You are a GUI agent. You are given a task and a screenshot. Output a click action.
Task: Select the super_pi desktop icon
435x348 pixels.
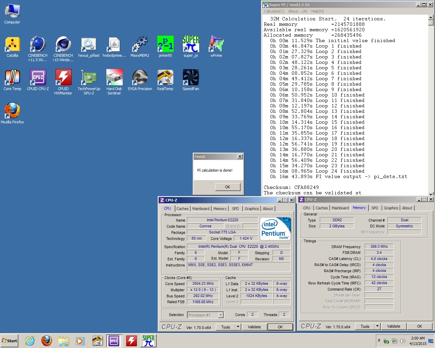click(191, 47)
